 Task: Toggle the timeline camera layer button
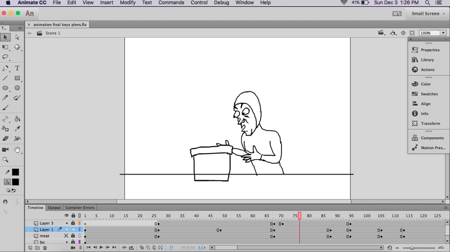73,248
